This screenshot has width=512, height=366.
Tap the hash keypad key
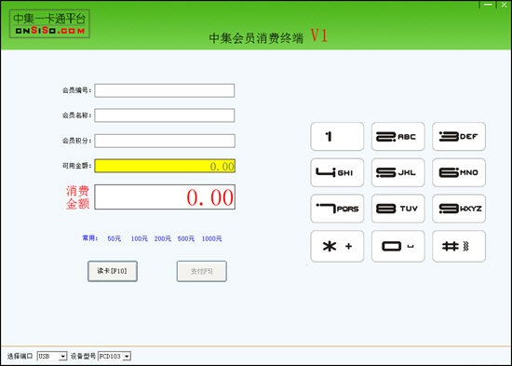coord(459,246)
